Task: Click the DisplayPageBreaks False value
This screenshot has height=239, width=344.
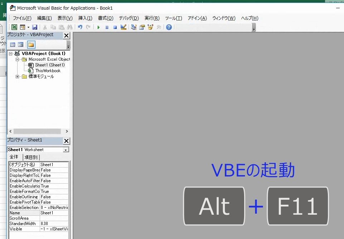Action: [x=54, y=170]
